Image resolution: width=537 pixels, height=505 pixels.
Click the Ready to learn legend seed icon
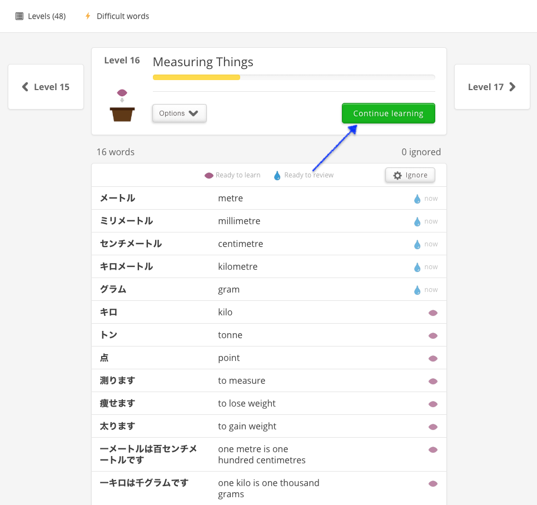point(209,175)
